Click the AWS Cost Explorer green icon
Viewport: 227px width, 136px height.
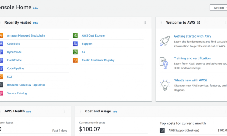click(75, 35)
